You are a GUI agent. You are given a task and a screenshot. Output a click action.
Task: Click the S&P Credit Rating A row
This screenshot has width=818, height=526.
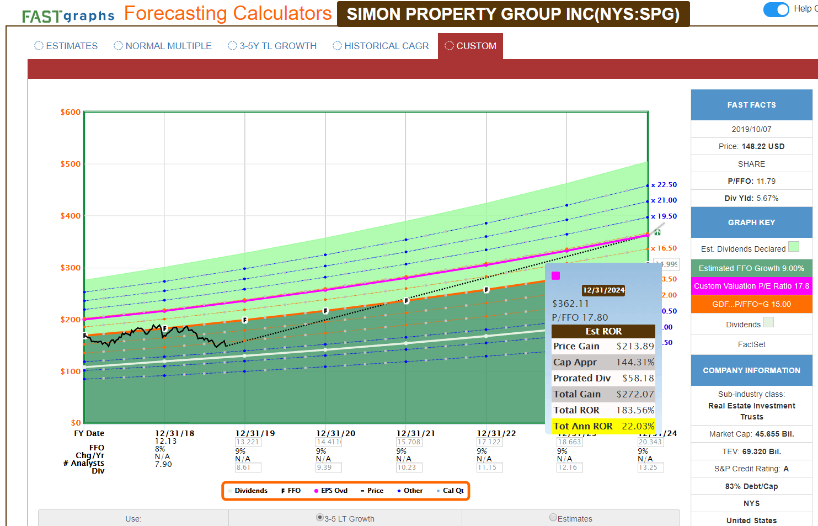[751, 469]
